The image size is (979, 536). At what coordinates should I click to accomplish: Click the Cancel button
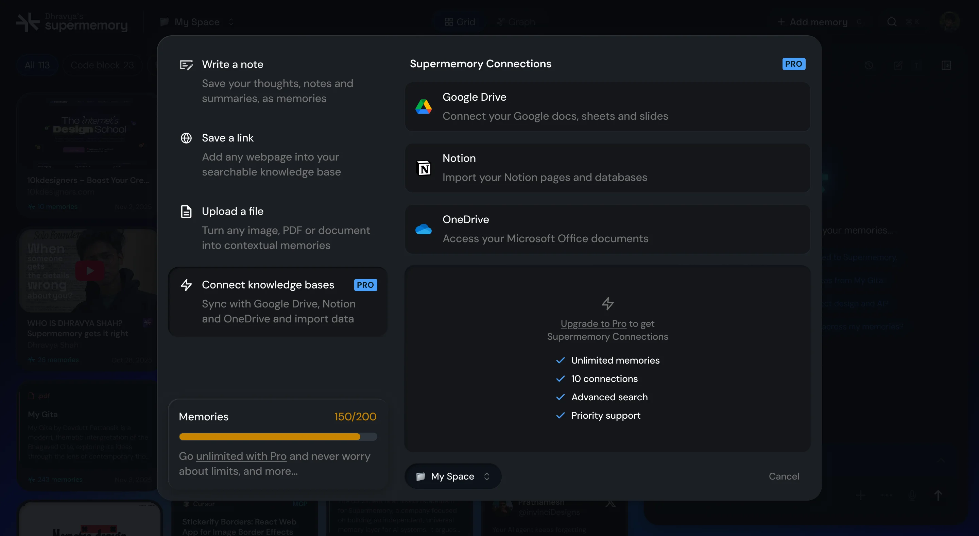(784, 476)
